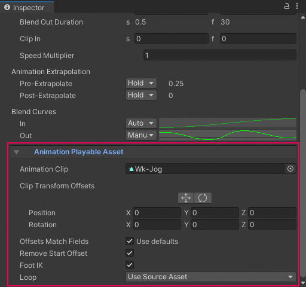Open the Blend Curves In Auto dropdown

tap(141, 123)
